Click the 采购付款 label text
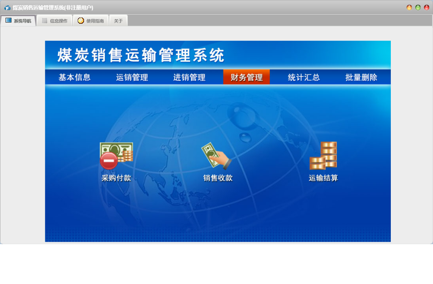433x284 pixels. pyautogui.click(x=116, y=178)
